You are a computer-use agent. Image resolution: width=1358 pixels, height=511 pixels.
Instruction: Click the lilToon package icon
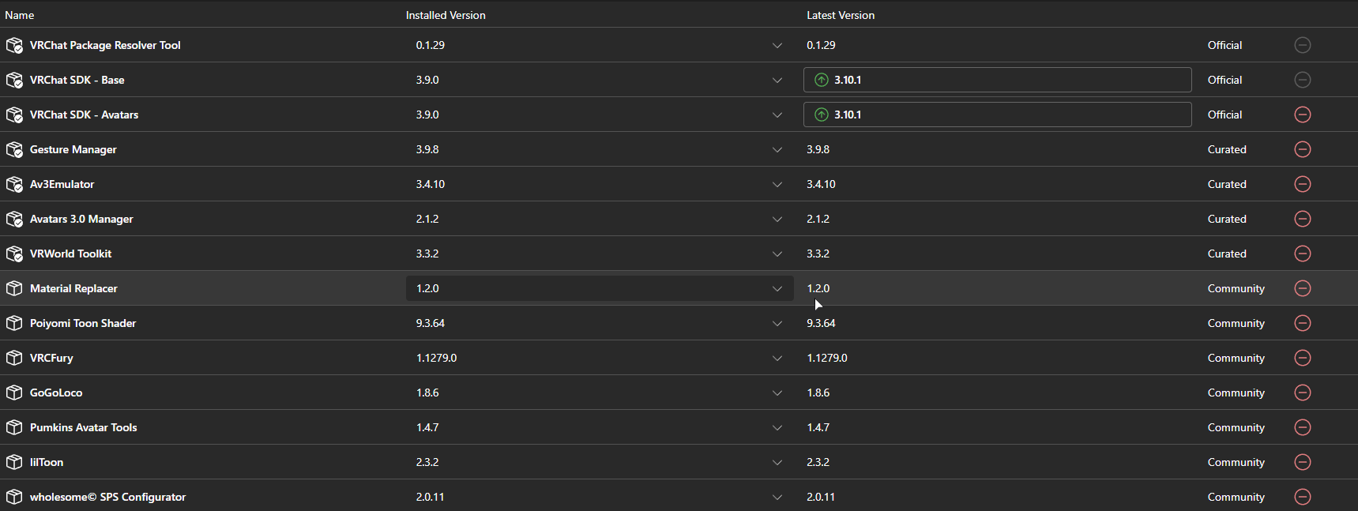point(14,462)
